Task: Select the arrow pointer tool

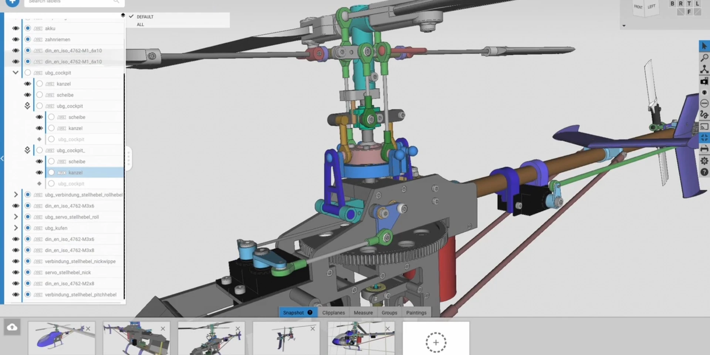Action: (704, 46)
